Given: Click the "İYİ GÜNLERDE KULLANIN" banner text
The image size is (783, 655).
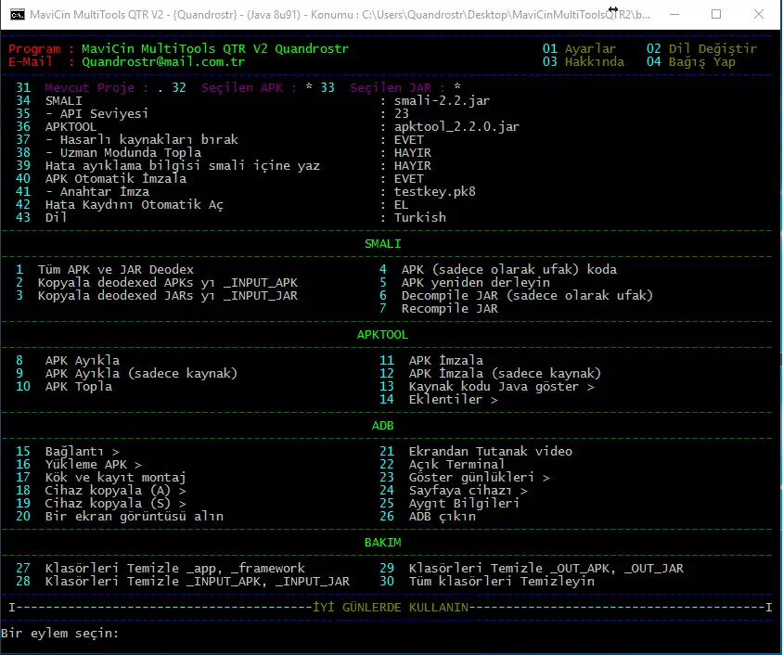Looking at the screenshot, I should [391, 607].
